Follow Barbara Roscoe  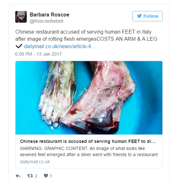point(148,16)
